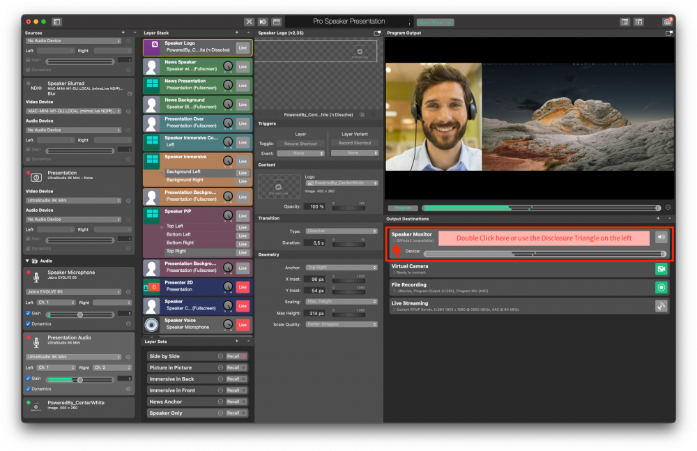
Task: Recall the Picture in Picture layer set
Action: coord(236,368)
